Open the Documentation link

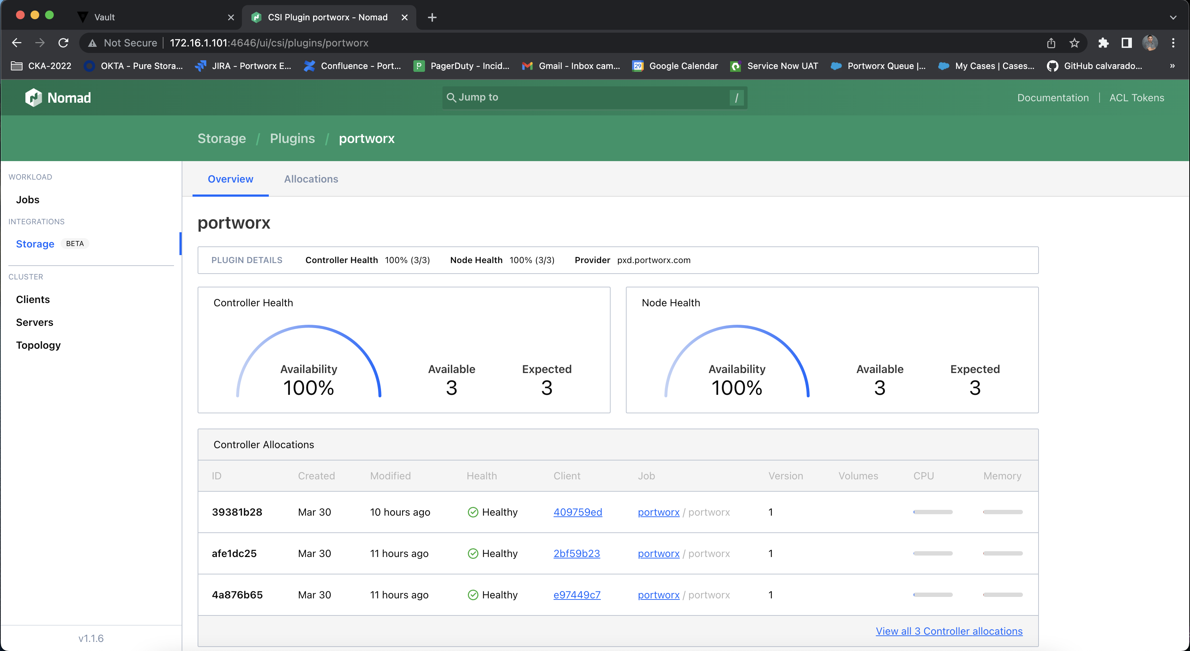1053,98
